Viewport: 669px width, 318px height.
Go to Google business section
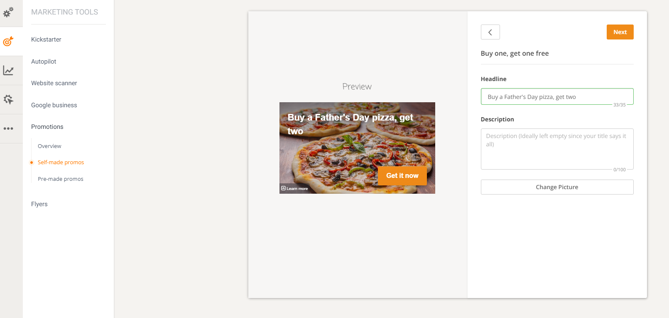54,105
